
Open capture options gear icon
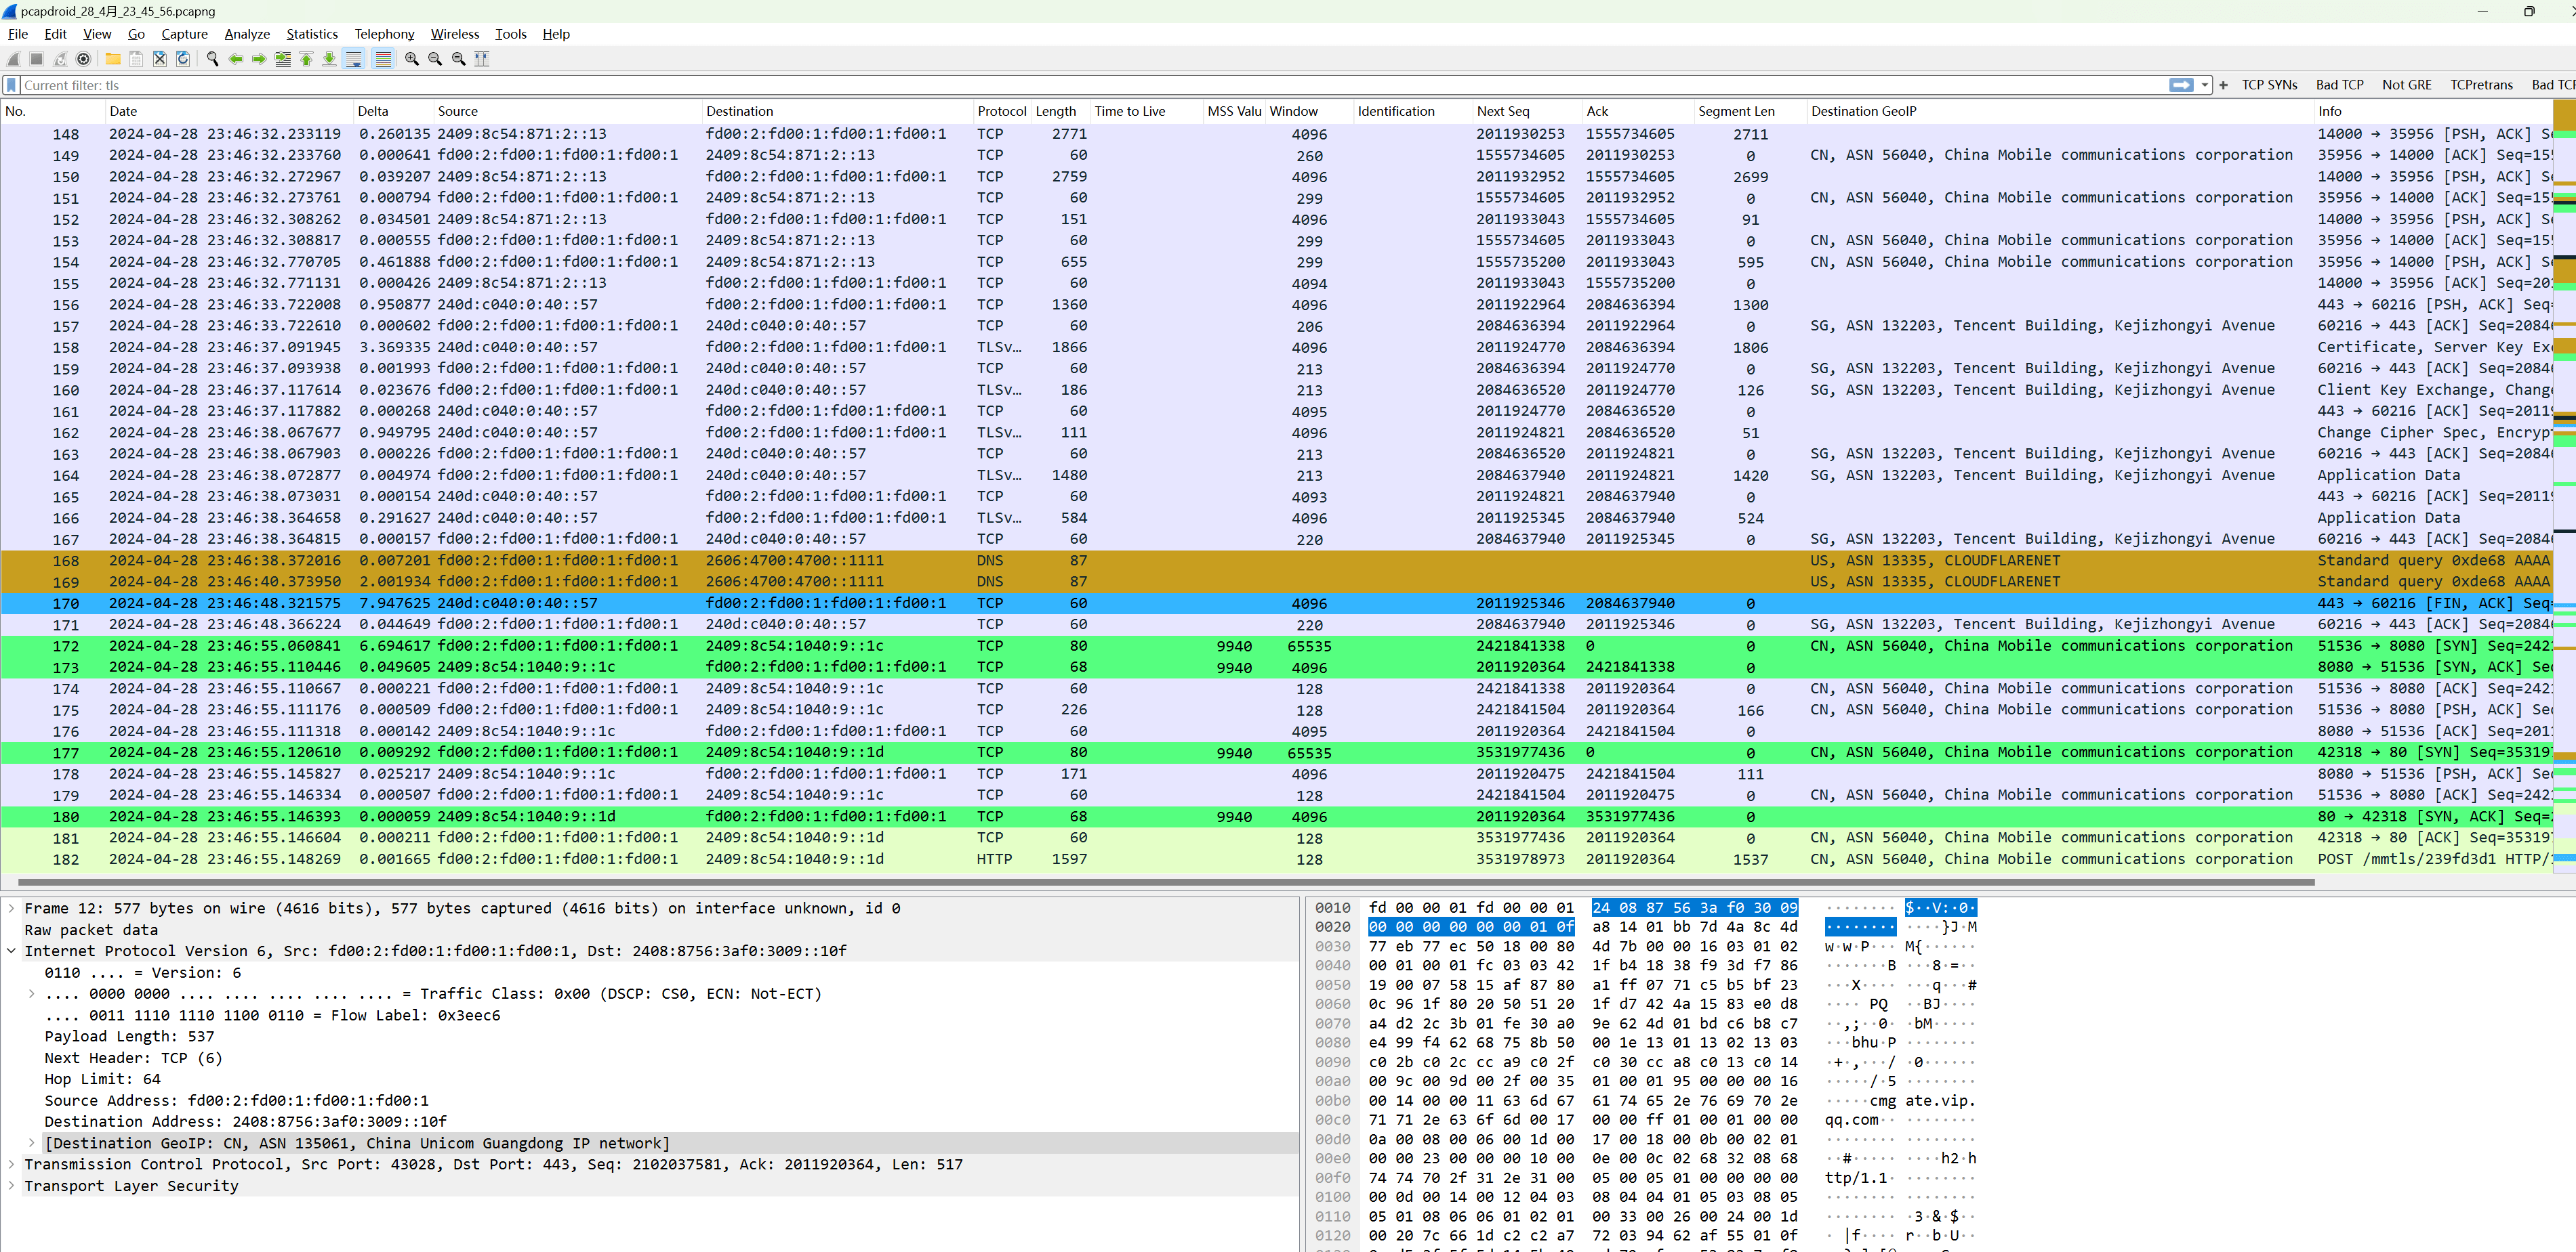84,59
